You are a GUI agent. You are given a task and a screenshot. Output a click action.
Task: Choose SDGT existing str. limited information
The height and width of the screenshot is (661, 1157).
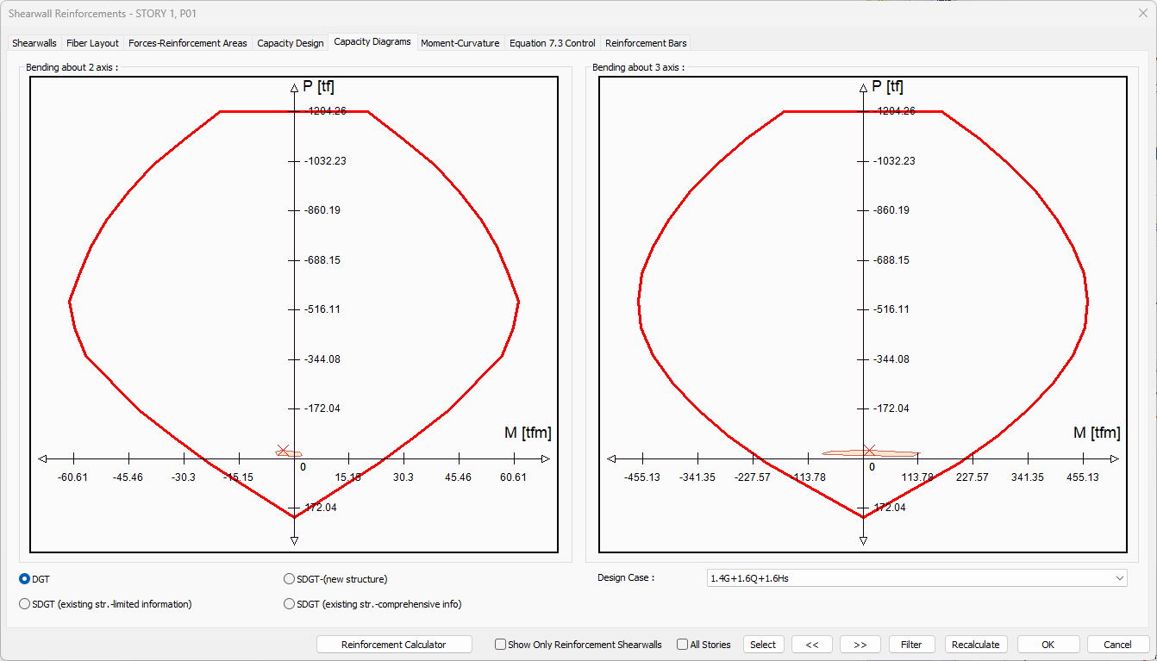pos(25,604)
